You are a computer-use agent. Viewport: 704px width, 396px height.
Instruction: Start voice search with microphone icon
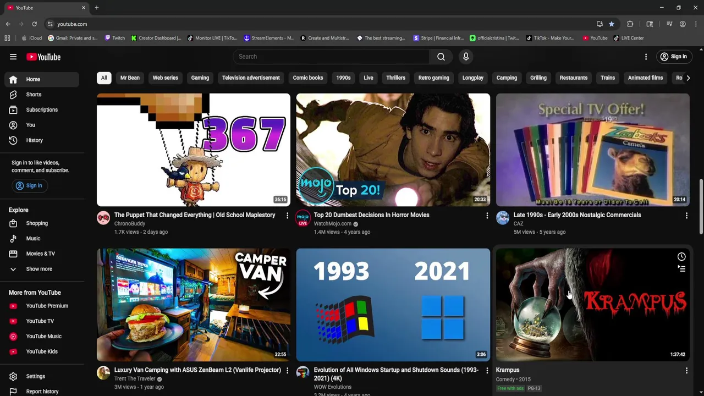click(466, 57)
